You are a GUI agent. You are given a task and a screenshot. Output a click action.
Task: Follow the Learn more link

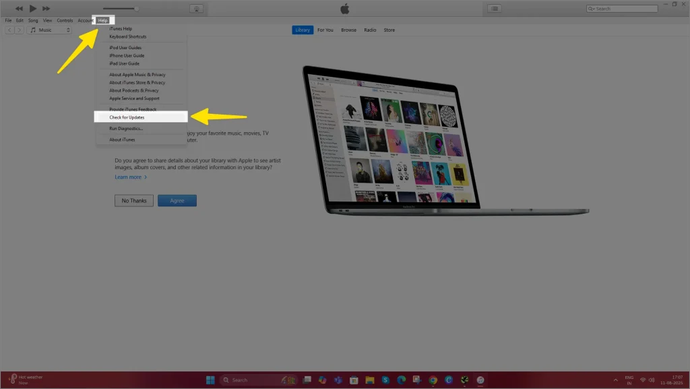point(130,177)
